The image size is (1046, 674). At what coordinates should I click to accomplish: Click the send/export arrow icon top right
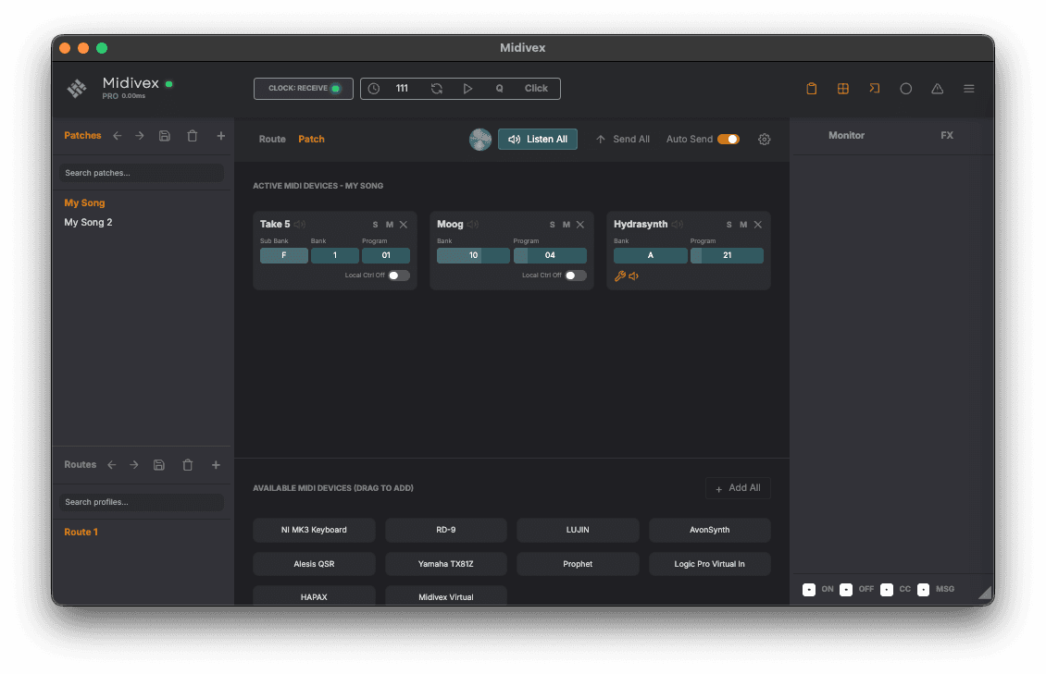pos(874,88)
